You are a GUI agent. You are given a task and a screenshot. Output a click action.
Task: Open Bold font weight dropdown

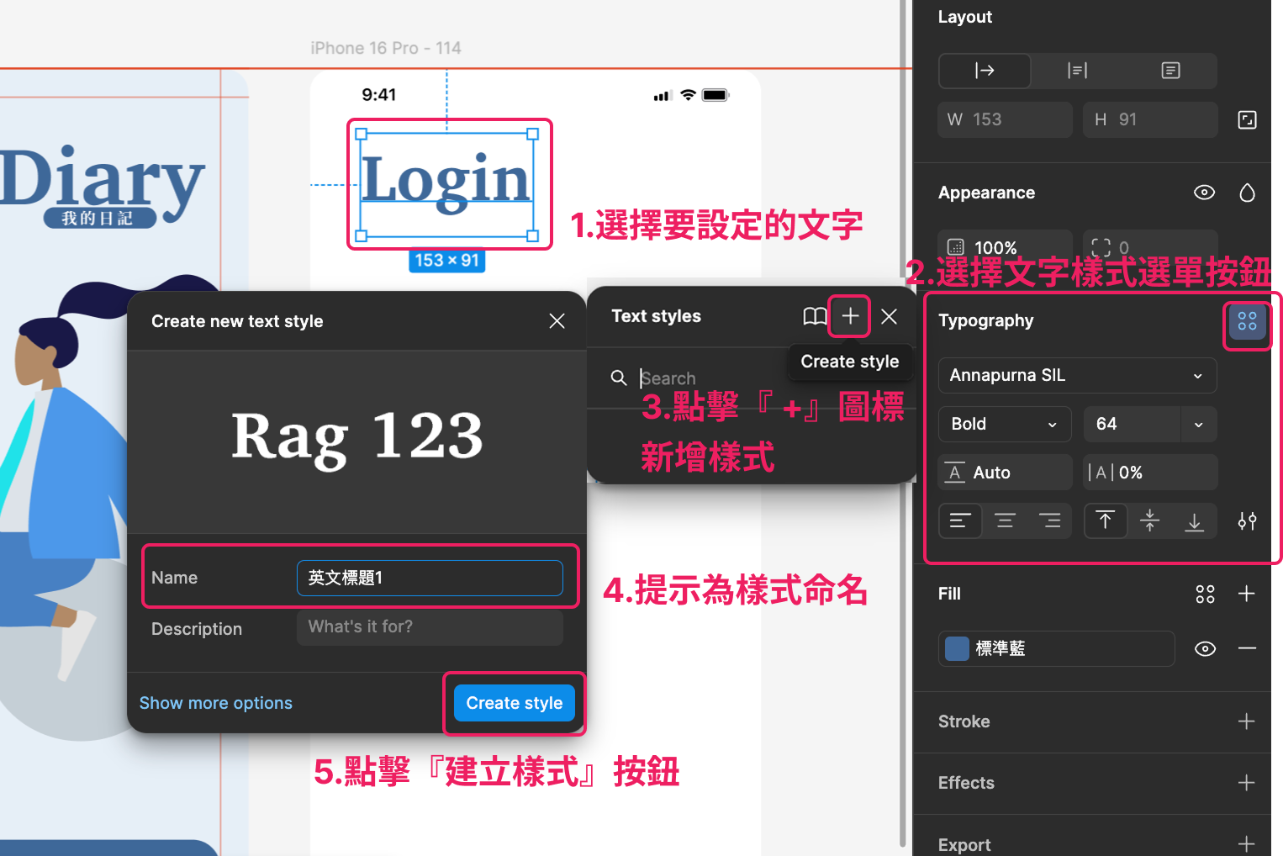click(1004, 425)
